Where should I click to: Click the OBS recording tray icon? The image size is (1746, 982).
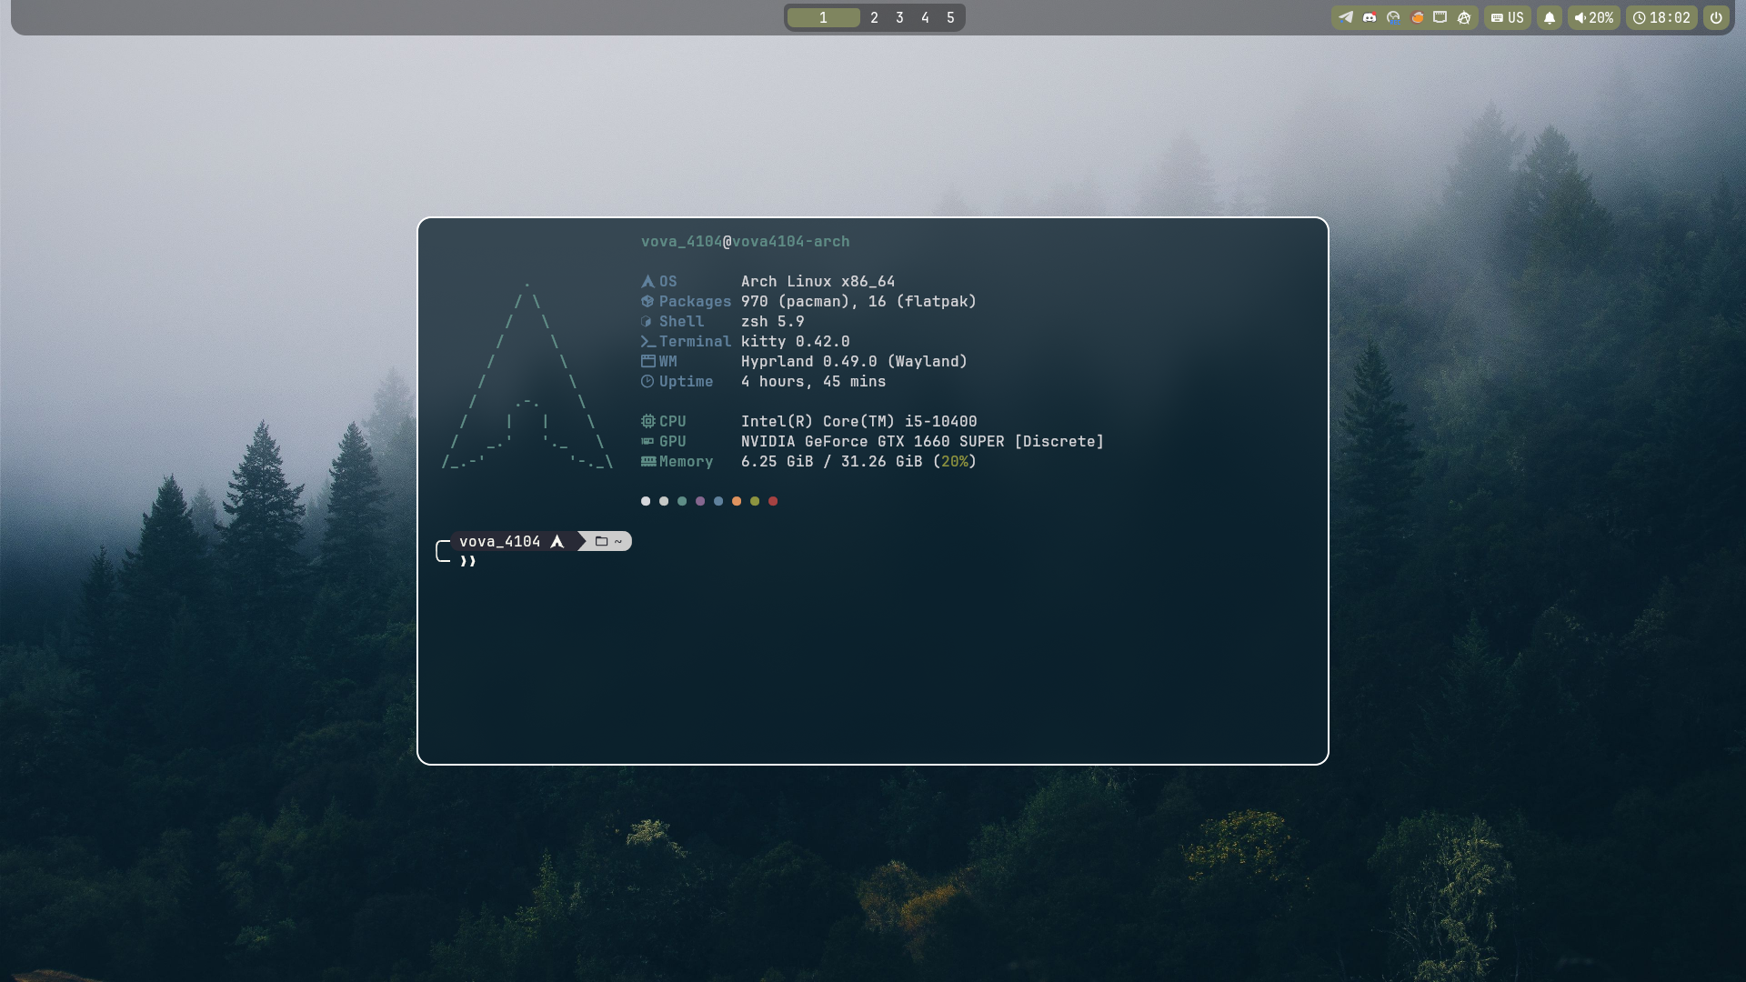coord(1393,17)
